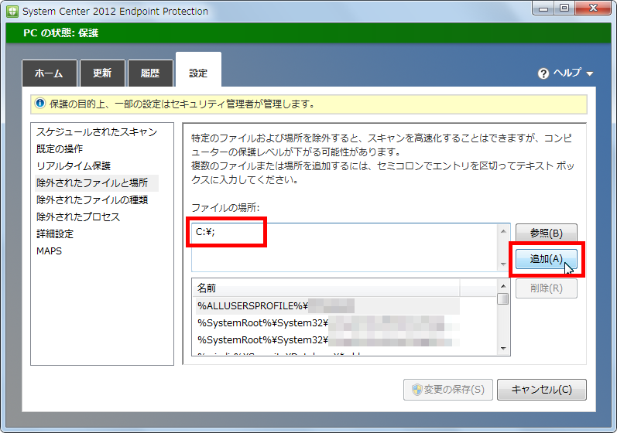Screen dimensions: 617x433
Task: Maximize the Endpoint Protection window
Action: [564, 9]
